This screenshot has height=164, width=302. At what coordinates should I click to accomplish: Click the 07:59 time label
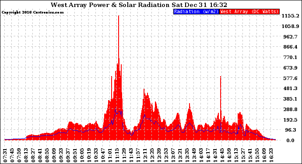(x=19, y=155)
